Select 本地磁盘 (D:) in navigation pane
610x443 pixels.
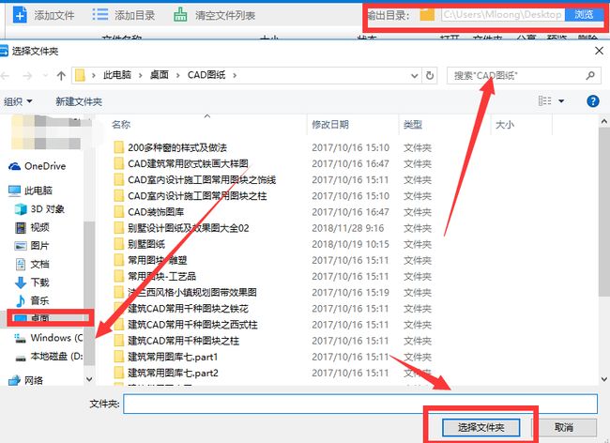click(x=49, y=356)
